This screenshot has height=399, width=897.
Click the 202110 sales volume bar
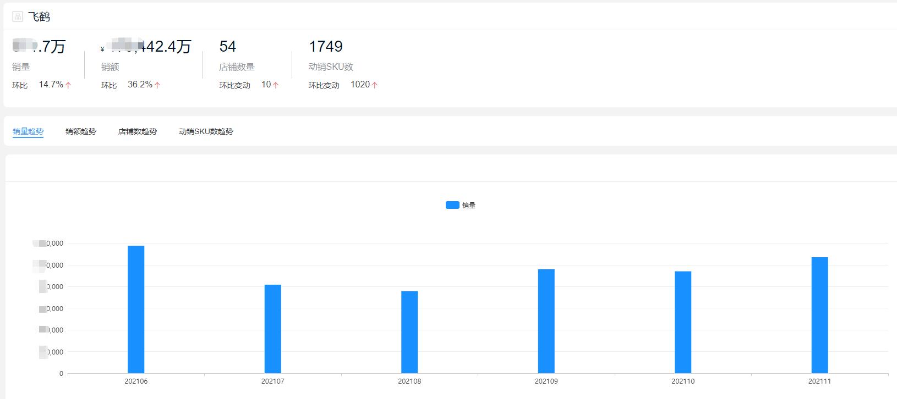tap(683, 322)
